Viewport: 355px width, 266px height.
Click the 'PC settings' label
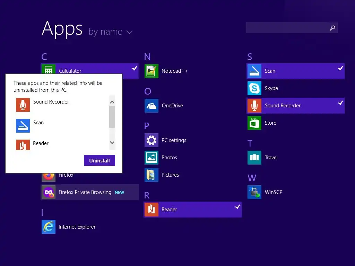click(x=174, y=140)
